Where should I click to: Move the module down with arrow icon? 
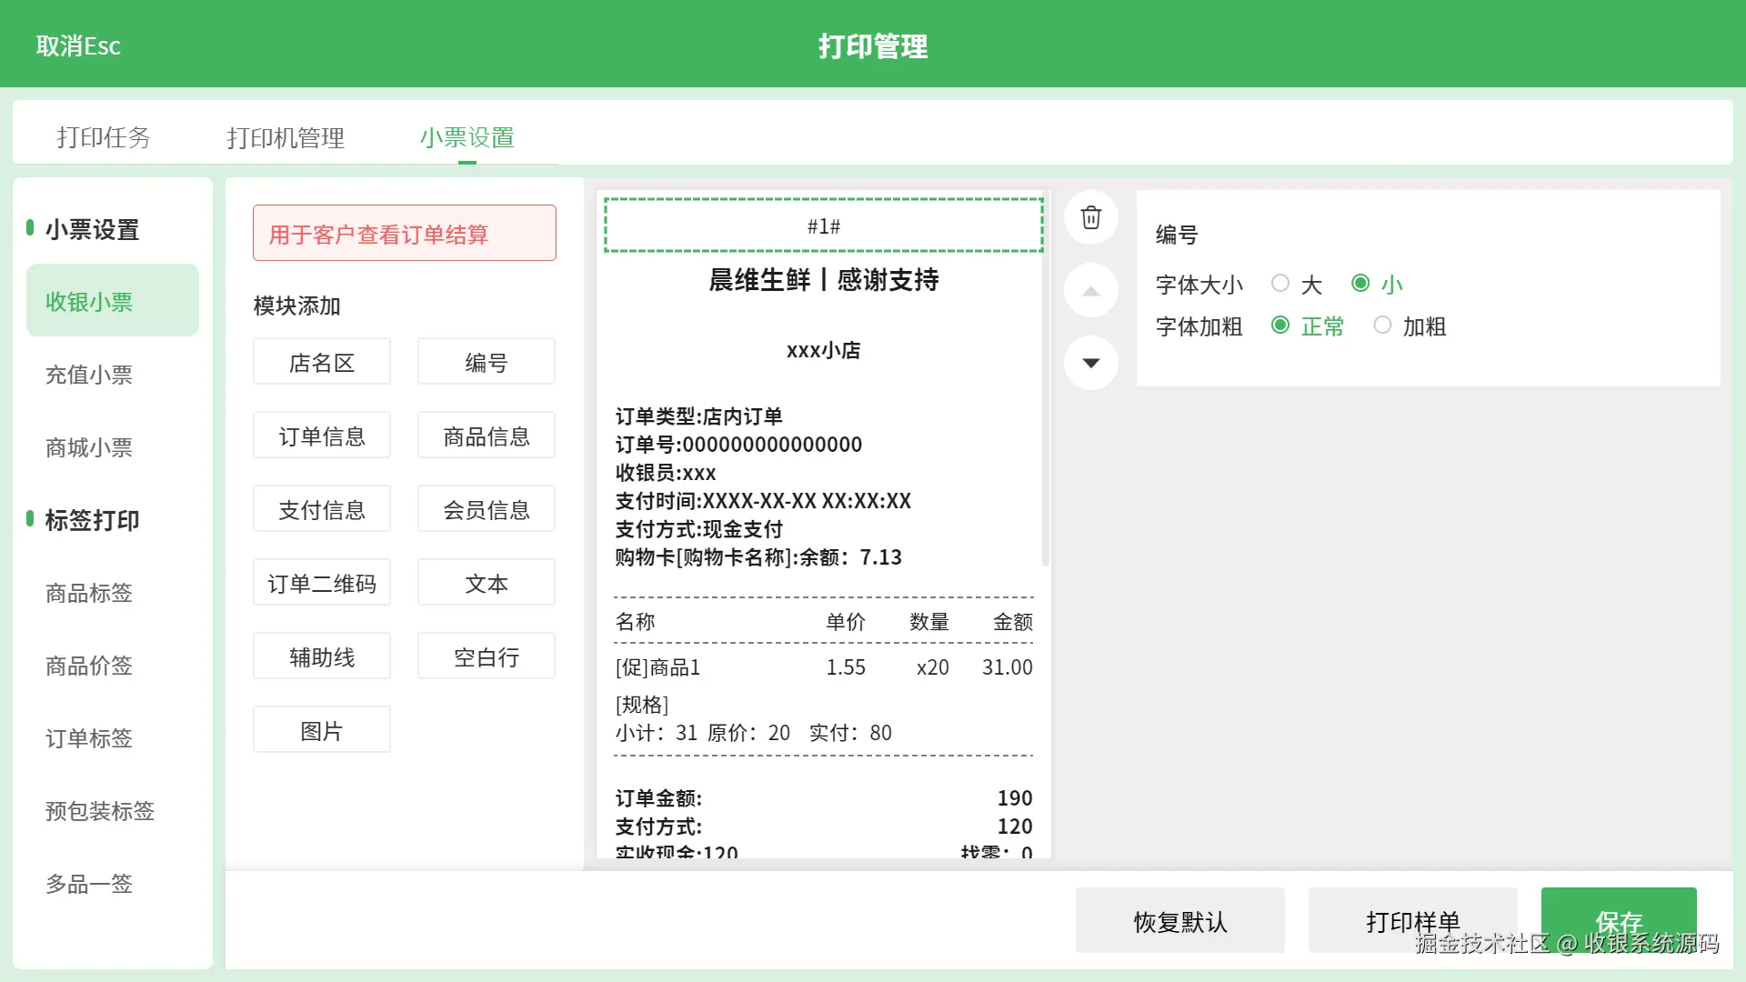pos(1090,363)
